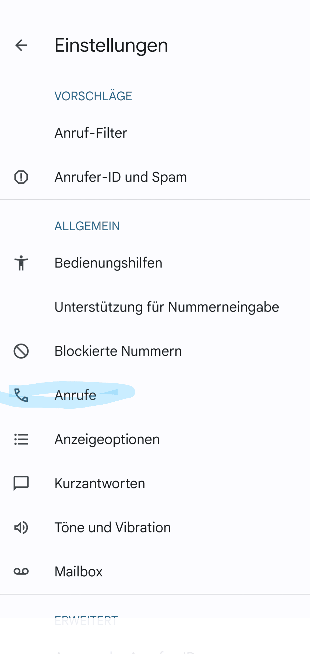Tap the Anrufer-ID und Spam warning icon

[x=21, y=177]
